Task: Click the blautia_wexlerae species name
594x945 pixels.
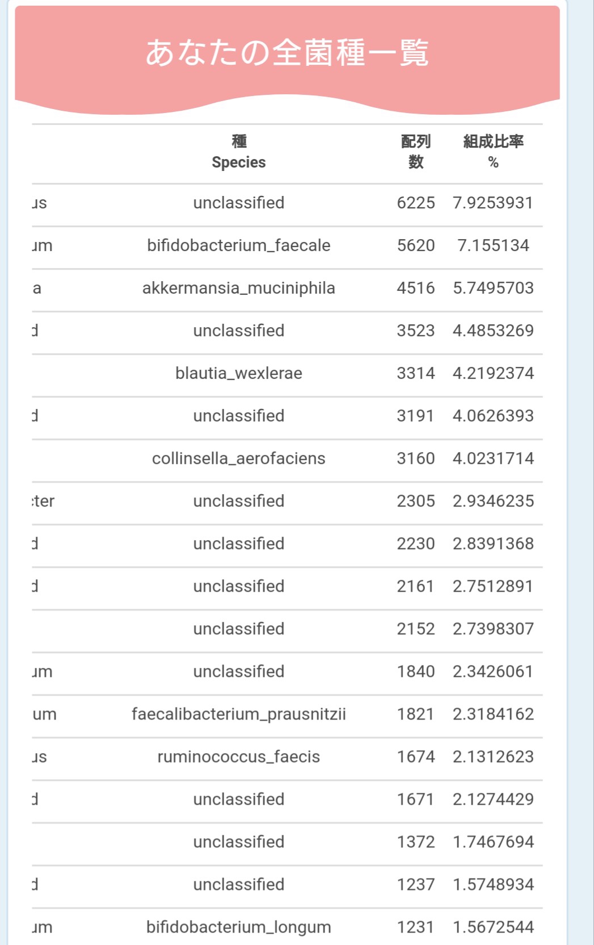Action: [239, 373]
